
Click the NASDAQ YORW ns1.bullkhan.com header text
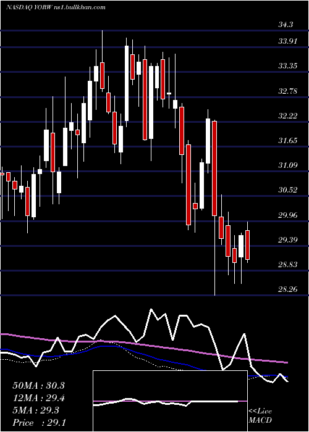point(56,7)
